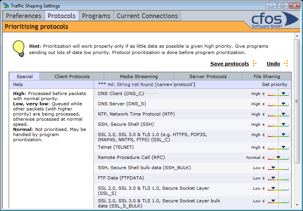Click the Telnet (TELNET) protocol name
303x211 pixels.
point(116,147)
